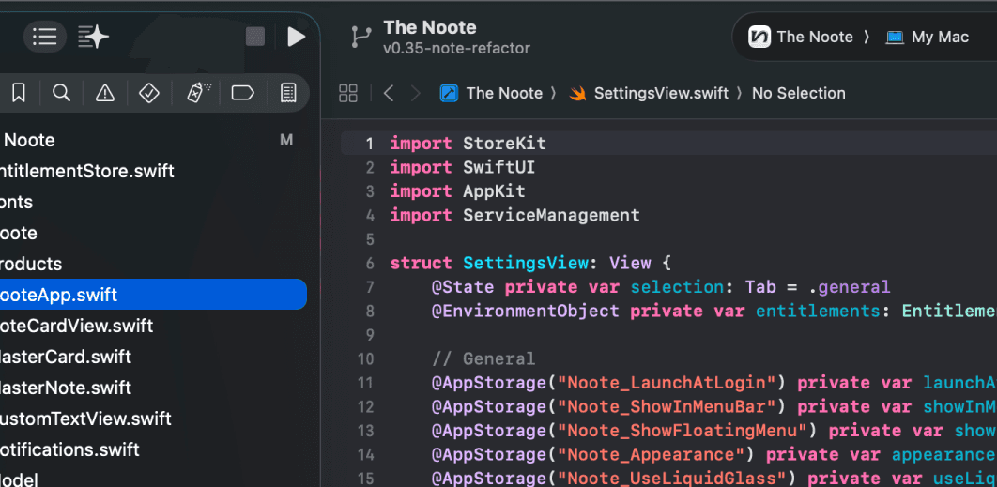997x487 pixels.
Task: Run the app with the play button
Action: 296,37
